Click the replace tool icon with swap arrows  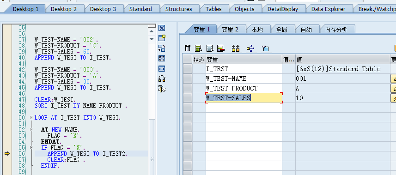click(x=162, y=48)
